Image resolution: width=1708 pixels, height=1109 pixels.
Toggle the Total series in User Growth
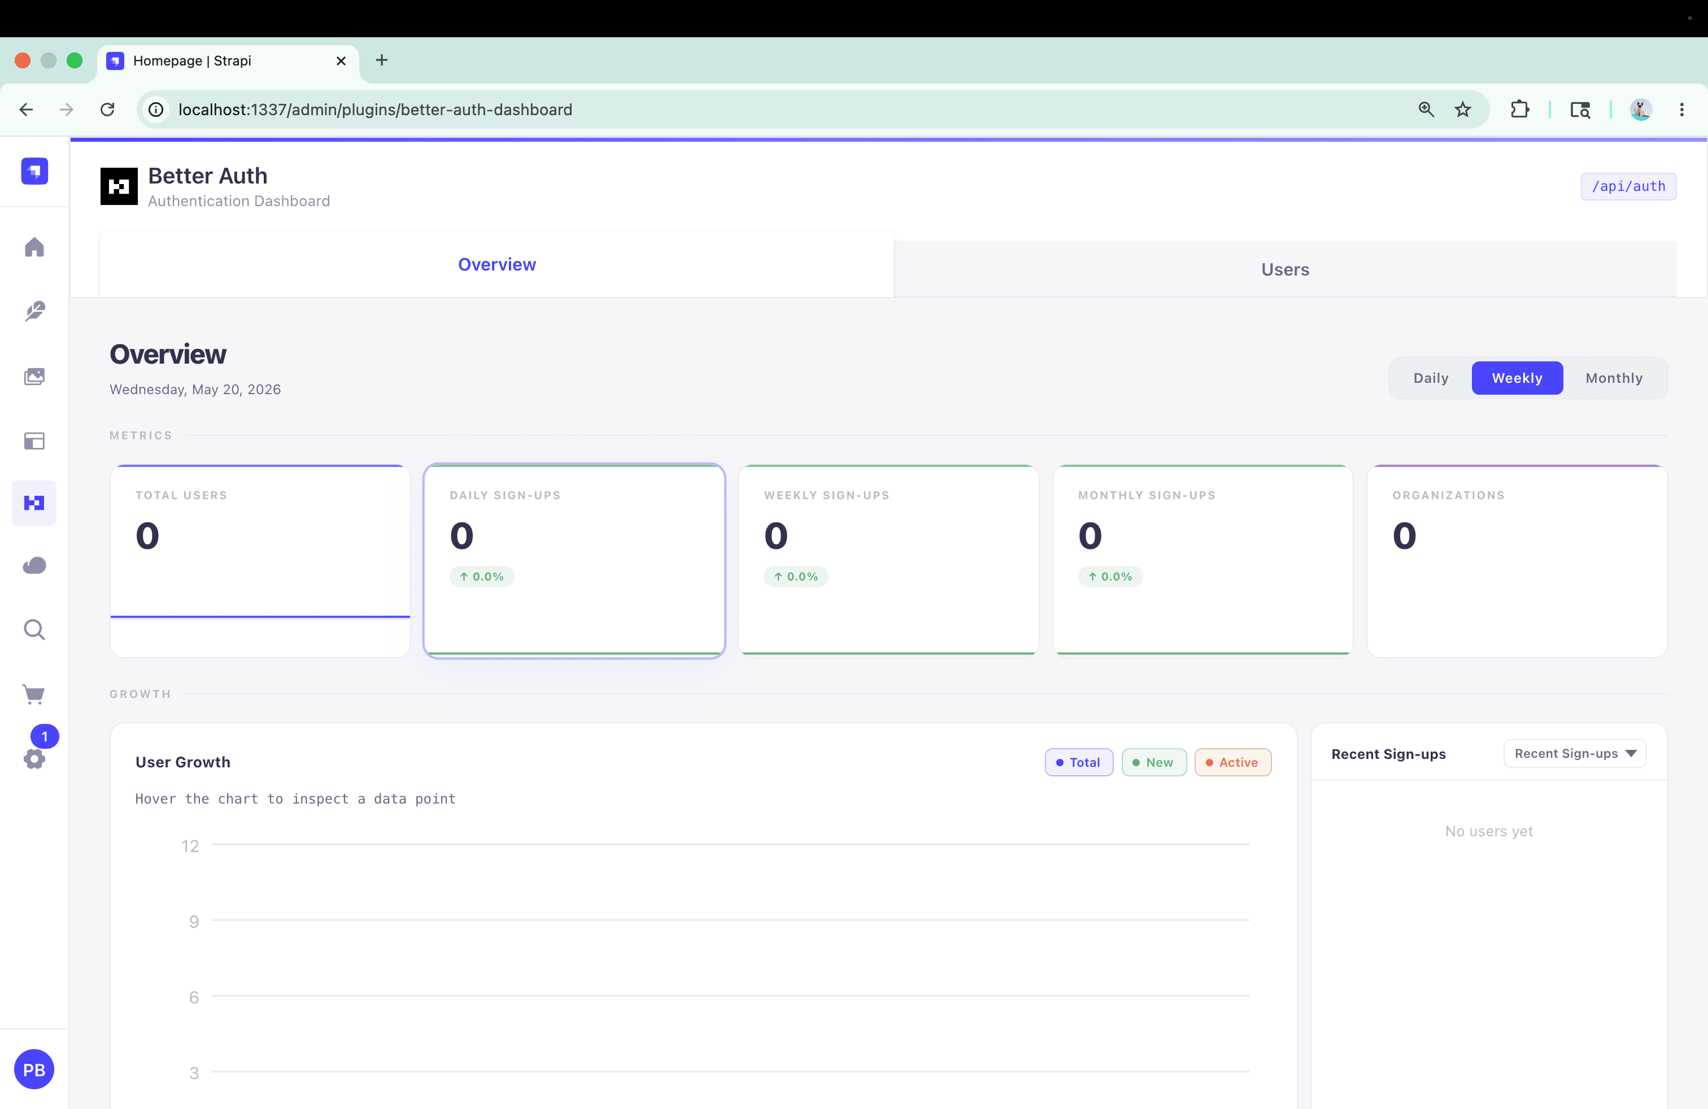(1079, 762)
